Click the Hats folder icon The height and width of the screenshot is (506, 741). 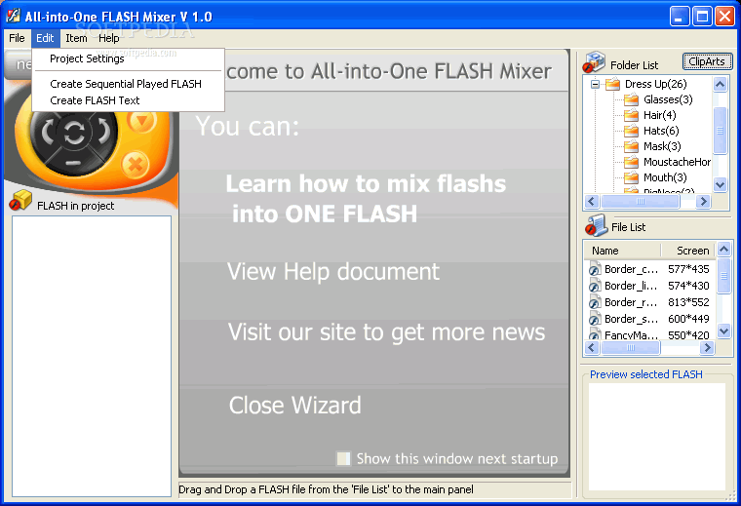pyautogui.click(x=631, y=131)
